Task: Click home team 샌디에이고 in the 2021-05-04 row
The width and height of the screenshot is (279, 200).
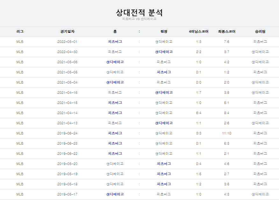Action: (x=115, y=82)
